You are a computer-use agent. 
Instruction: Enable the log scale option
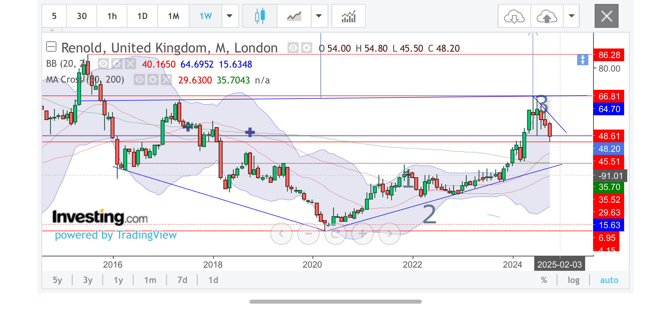click(x=573, y=280)
